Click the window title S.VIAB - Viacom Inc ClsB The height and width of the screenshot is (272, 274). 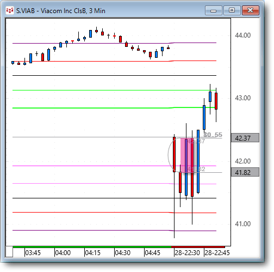click(x=61, y=11)
